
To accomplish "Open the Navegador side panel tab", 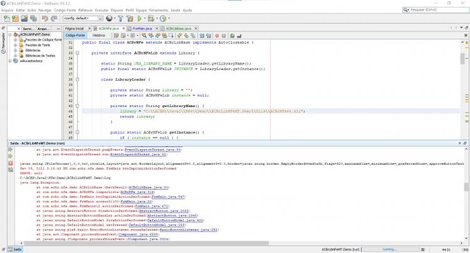I will [3, 43].
